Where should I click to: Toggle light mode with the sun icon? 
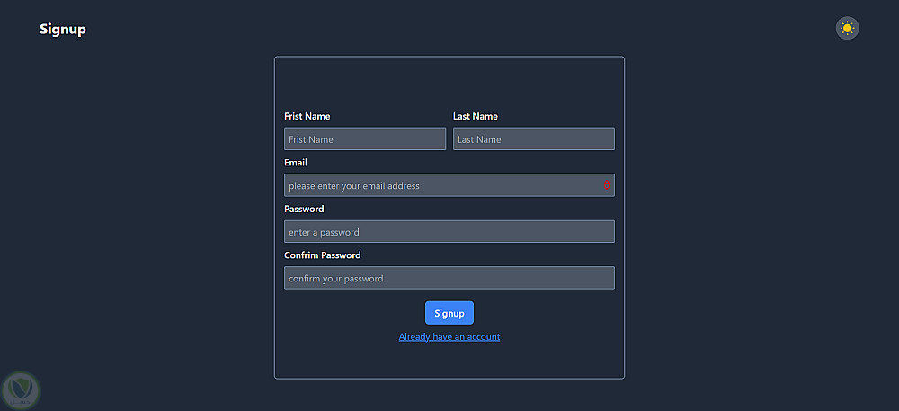click(x=847, y=28)
